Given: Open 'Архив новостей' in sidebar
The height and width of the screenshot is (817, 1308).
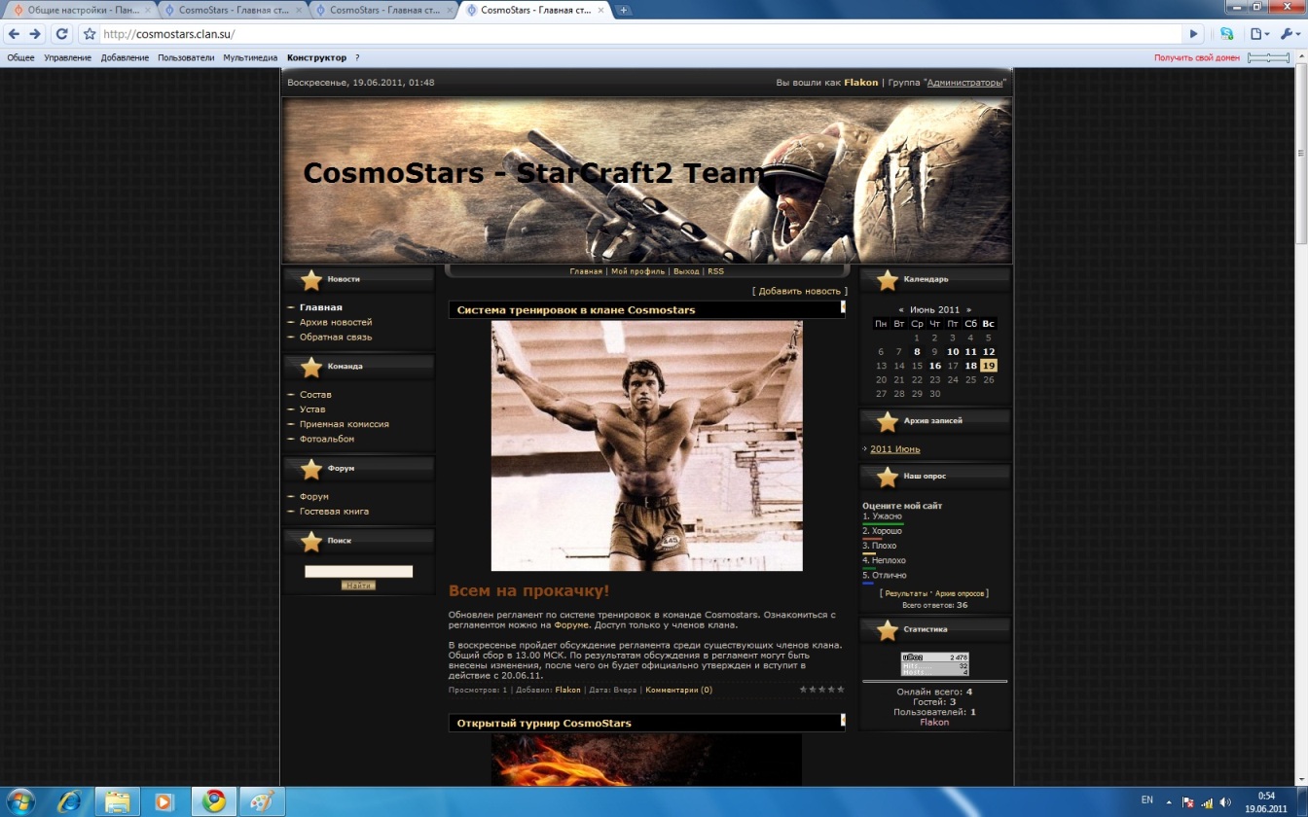Looking at the screenshot, I should pyautogui.click(x=336, y=322).
